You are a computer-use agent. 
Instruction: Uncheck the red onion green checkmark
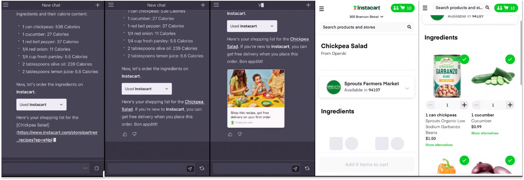tap(510, 160)
